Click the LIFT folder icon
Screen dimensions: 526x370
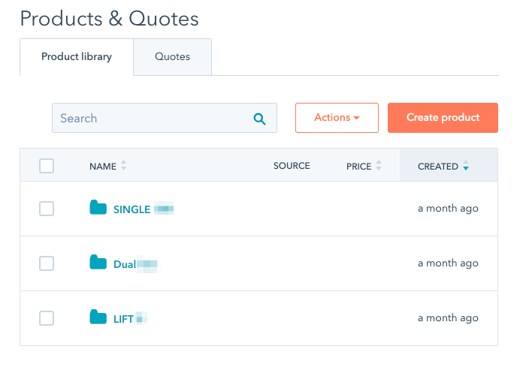point(98,317)
